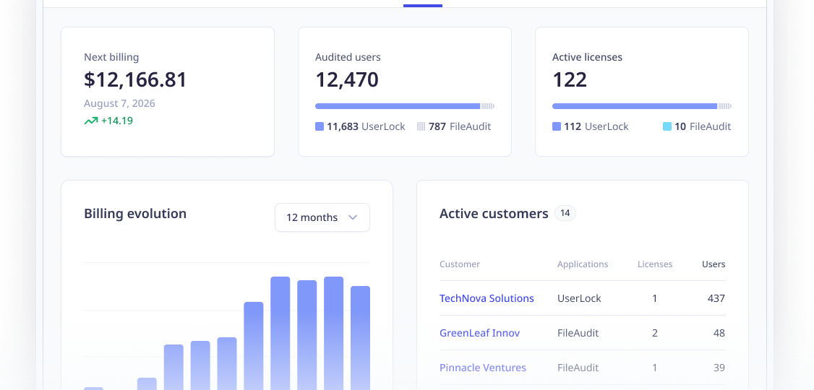Image resolution: width=814 pixels, height=390 pixels.
Task: Click the 122 active licenses value
Action: 570,80
